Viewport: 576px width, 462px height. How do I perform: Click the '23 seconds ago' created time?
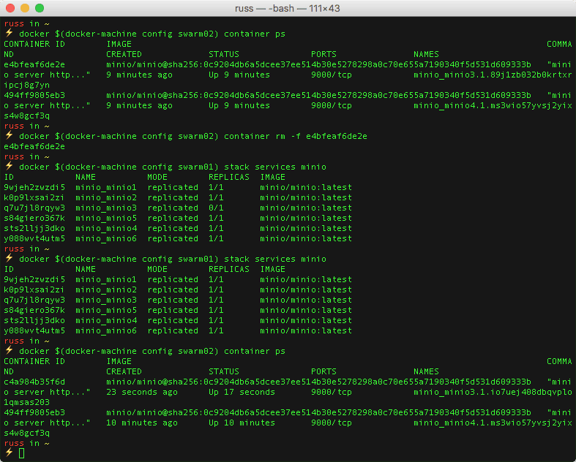142,392
